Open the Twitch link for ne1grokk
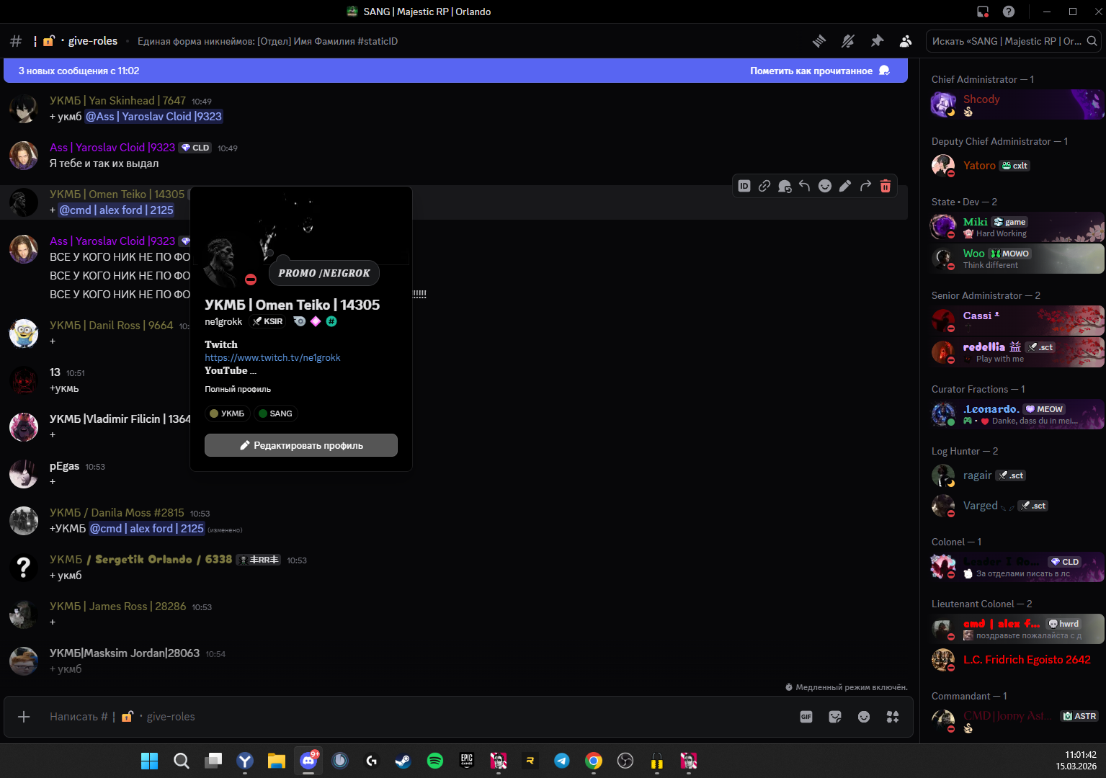Screen dimensions: 1106x778 click(272, 357)
